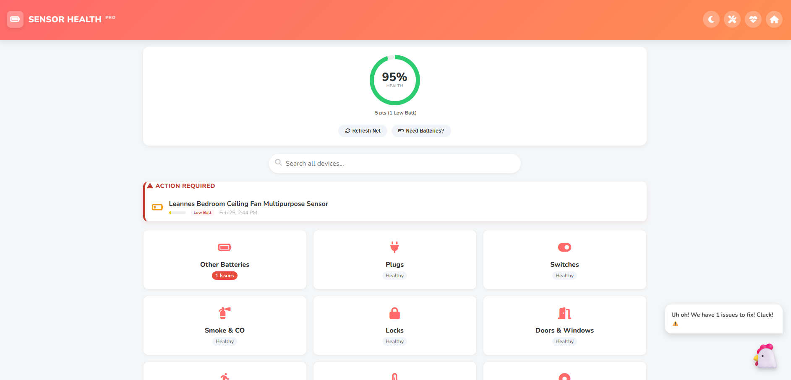The height and width of the screenshot is (380, 791).
Task: Click the 1 Issues badge
Action: coord(225,276)
